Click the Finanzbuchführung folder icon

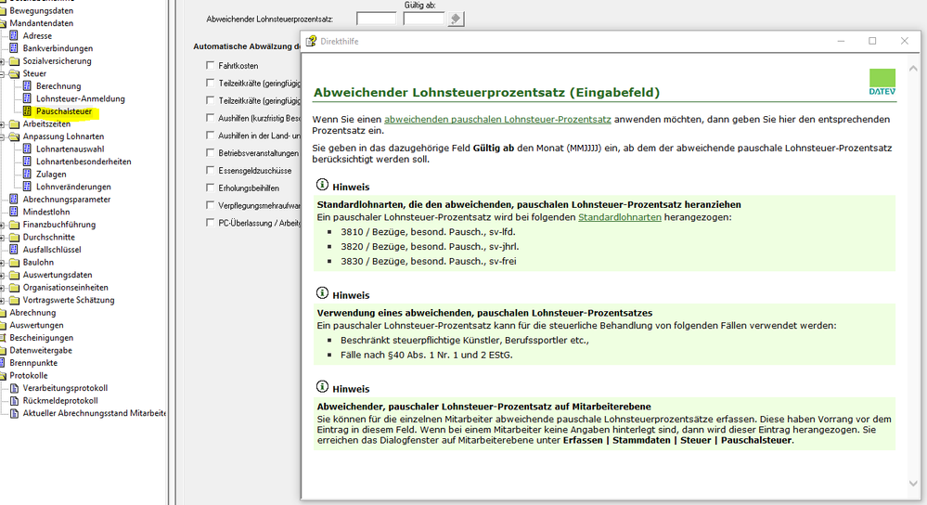[14, 224]
